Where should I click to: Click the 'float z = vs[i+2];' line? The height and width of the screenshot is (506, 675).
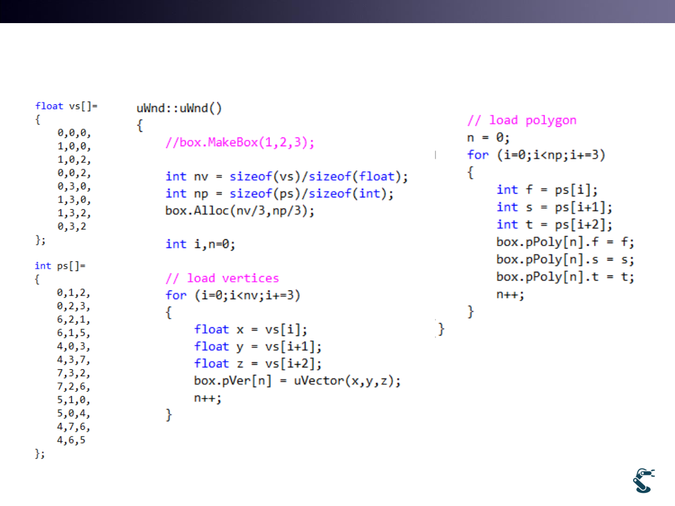(257, 364)
